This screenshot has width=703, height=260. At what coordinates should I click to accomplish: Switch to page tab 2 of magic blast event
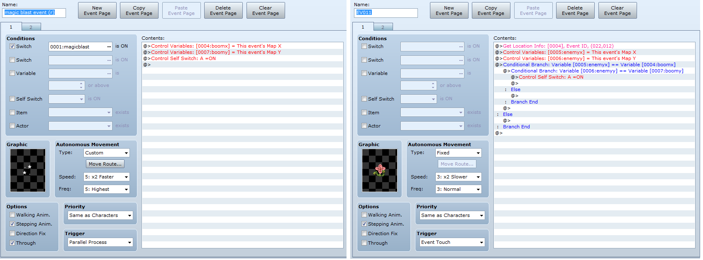(31, 27)
